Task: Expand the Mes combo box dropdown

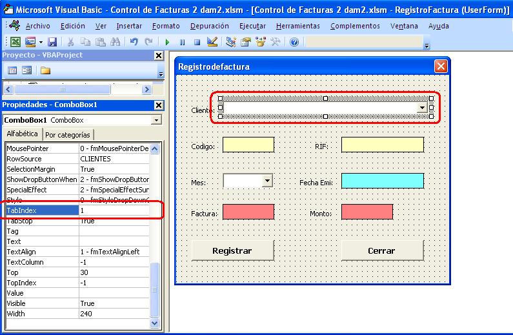Action: (267, 181)
